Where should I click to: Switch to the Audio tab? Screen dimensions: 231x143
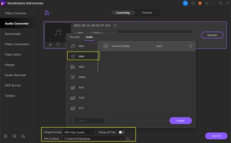pos(89,37)
